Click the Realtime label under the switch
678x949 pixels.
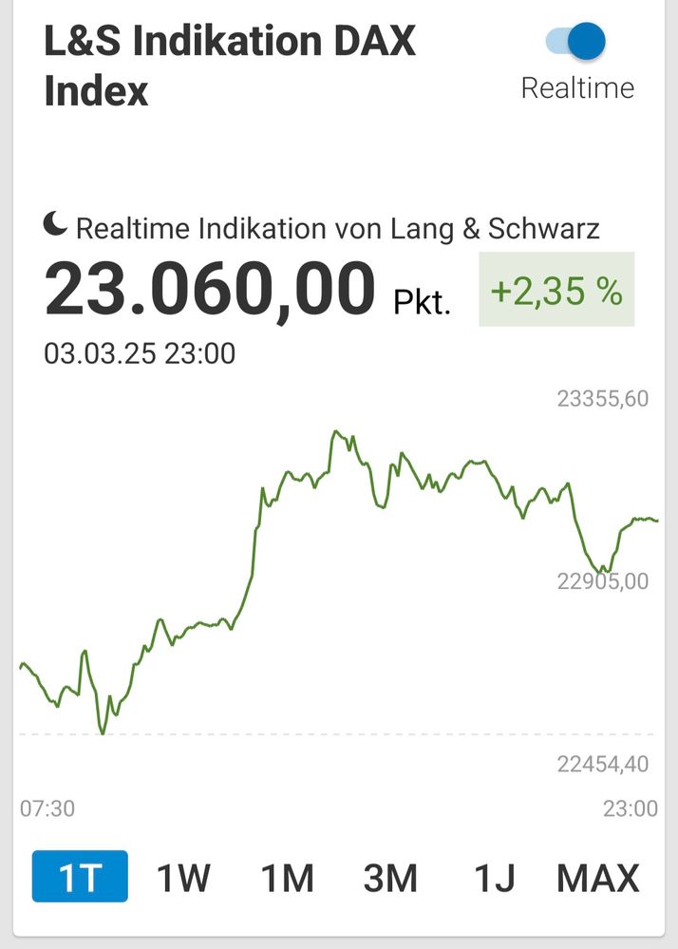pyautogui.click(x=577, y=87)
